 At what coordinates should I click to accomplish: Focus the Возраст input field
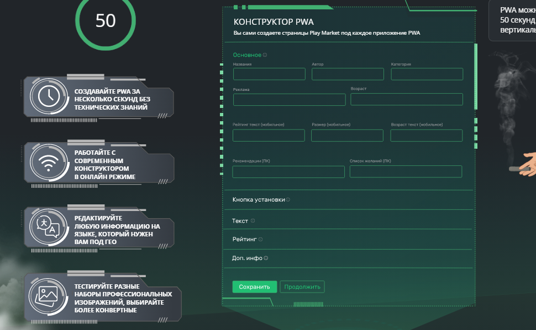407,99
